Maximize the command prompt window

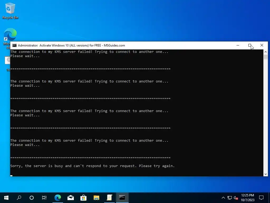(250, 45)
